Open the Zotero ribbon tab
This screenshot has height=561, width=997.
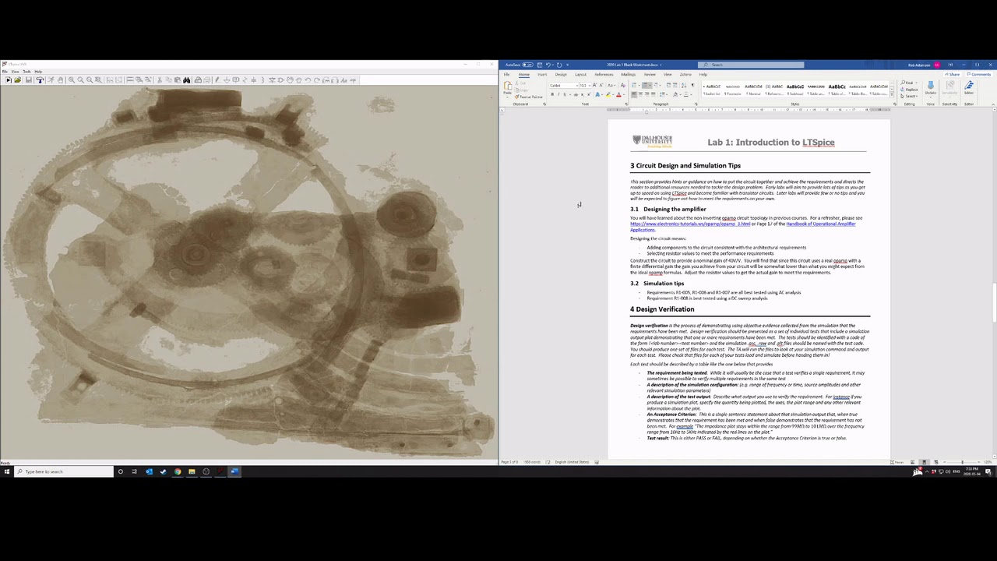685,75
